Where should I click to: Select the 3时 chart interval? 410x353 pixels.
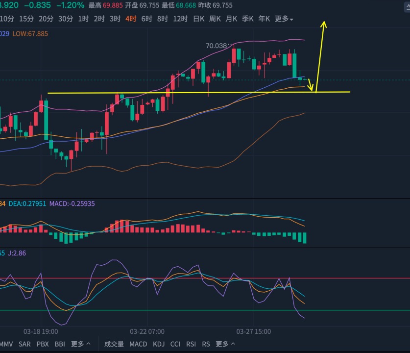pos(115,19)
